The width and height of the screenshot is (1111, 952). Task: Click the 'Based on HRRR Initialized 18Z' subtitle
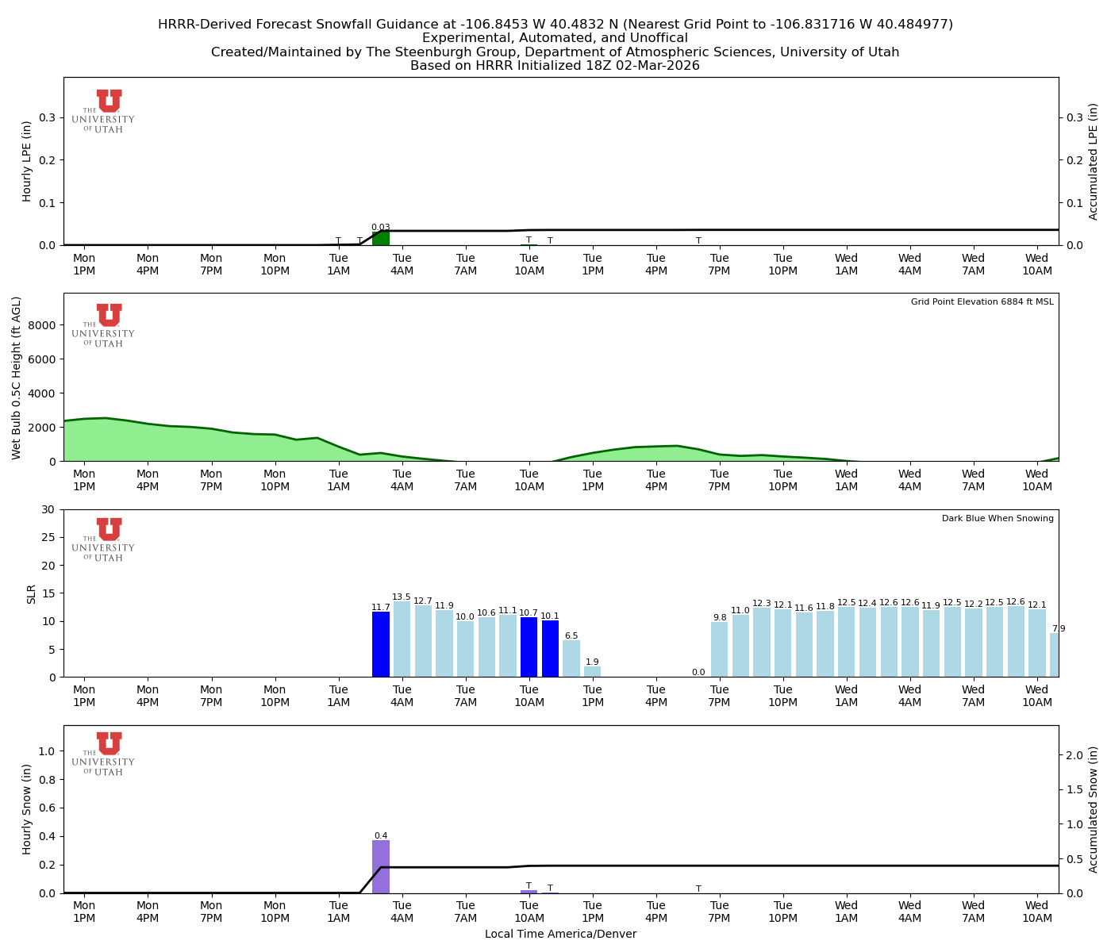pyautogui.click(x=555, y=66)
